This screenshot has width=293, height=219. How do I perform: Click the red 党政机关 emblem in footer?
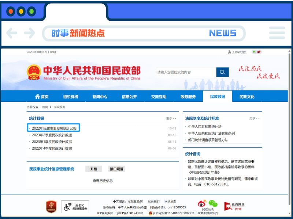point(51,207)
